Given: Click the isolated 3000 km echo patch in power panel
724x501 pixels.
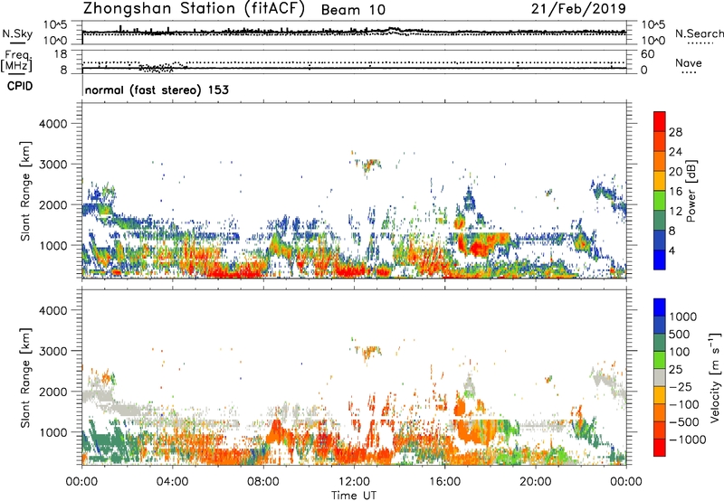Looking at the screenshot, I should (369, 165).
